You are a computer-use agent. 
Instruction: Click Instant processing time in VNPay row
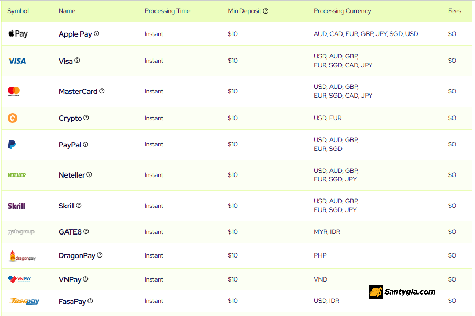[154, 279]
